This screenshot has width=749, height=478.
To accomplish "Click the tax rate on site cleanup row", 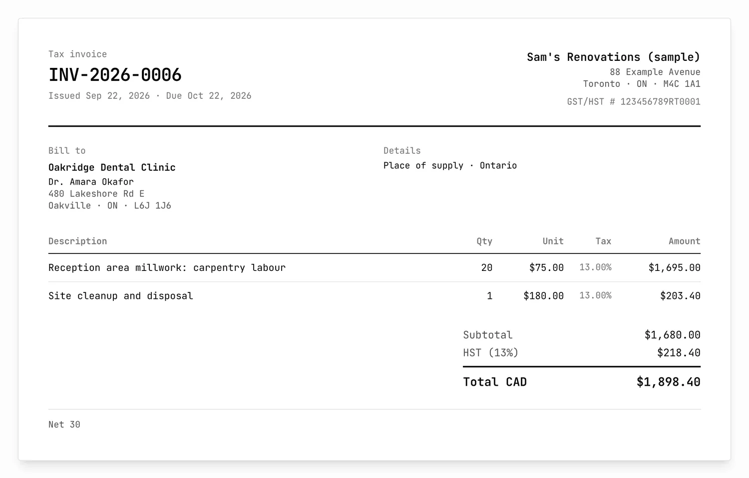I will (595, 296).
